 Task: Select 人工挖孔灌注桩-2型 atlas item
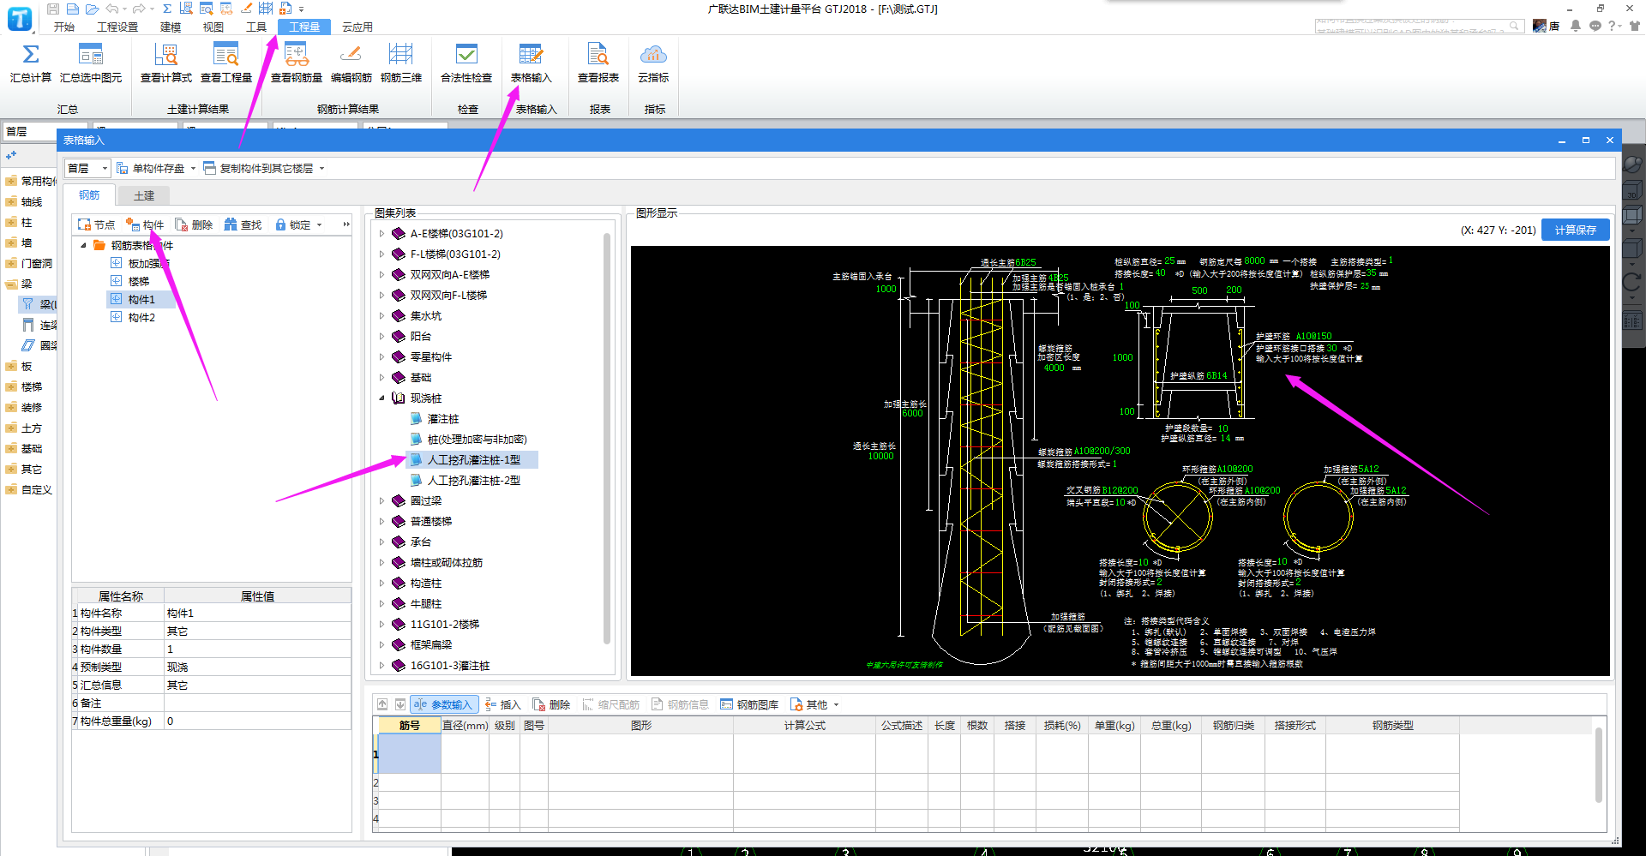473,480
